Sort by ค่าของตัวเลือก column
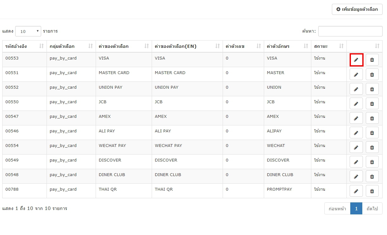 click(124, 46)
